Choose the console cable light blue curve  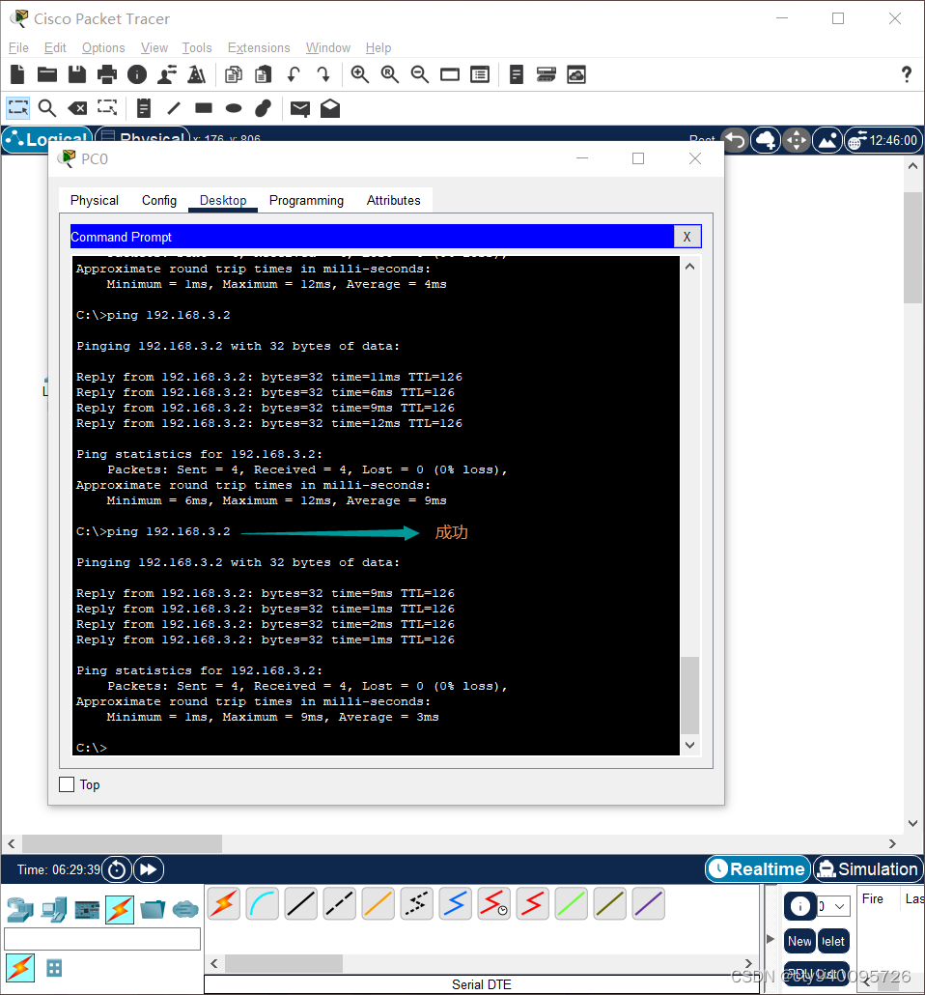tap(262, 903)
